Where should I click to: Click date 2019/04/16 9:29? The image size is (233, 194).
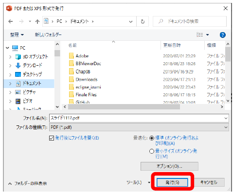(178, 71)
